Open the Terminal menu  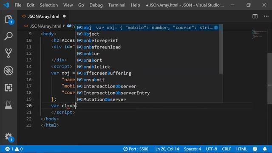point(117,5)
